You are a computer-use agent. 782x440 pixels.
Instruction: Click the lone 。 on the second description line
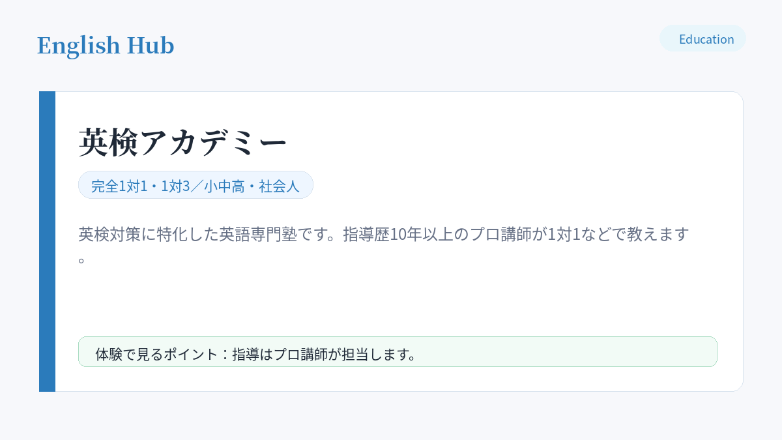(82, 260)
